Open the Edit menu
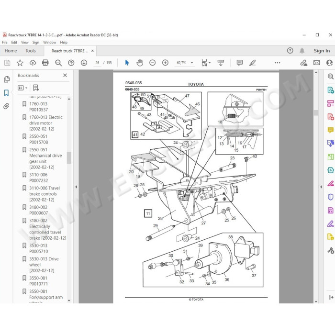 pyautogui.click(x=14, y=42)
